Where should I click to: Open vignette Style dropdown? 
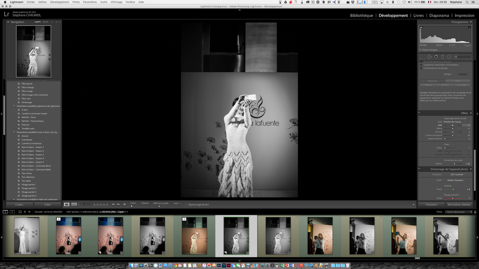pos(455,122)
